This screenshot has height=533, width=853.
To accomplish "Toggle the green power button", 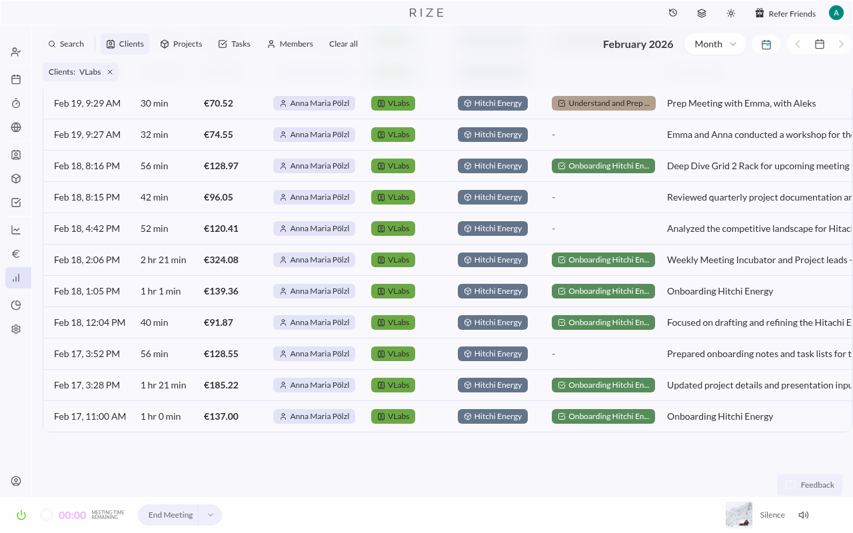I will pyautogui.click(x=21, y=515).
